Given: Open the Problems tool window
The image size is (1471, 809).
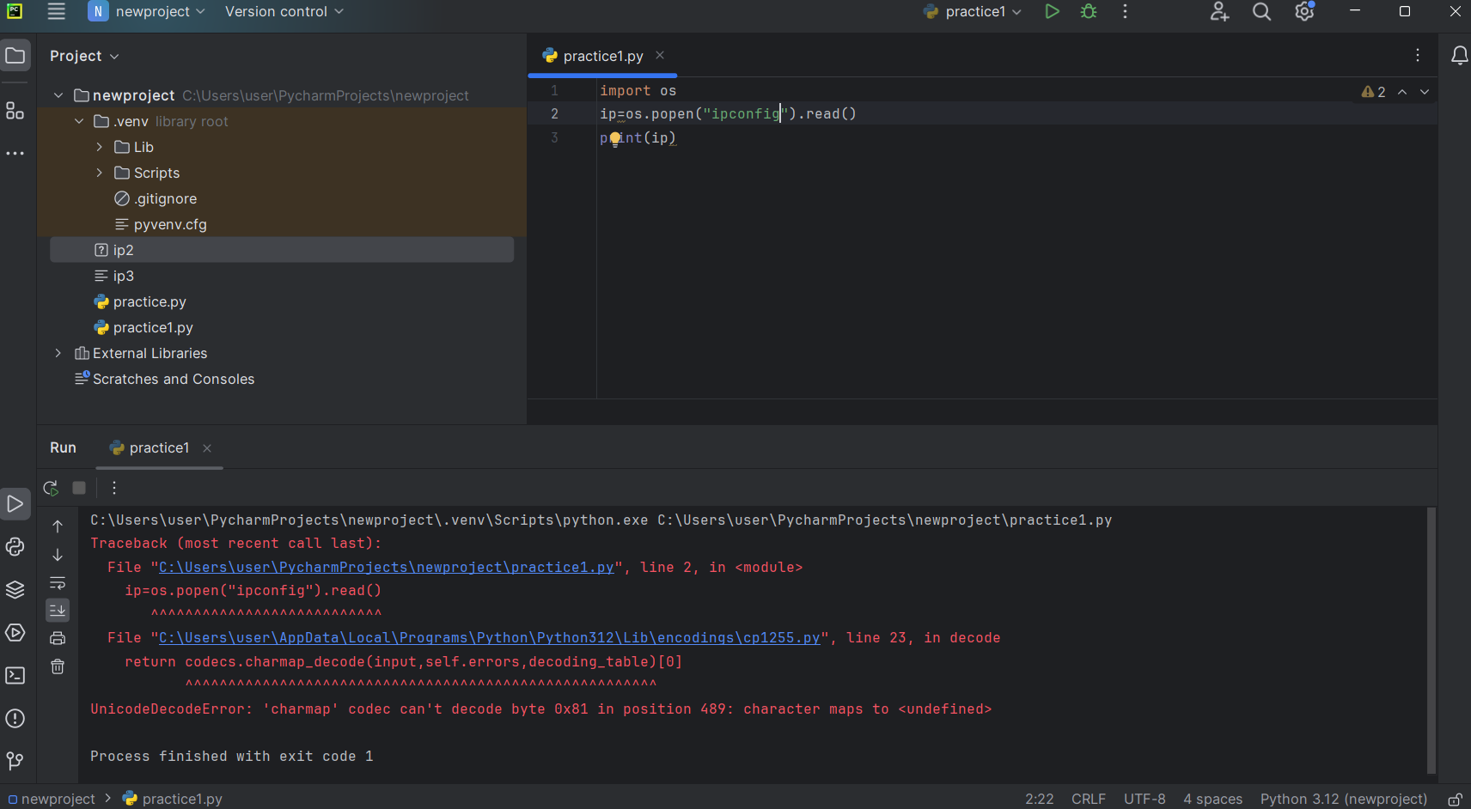Looking at the screenshot, I should (15, 719).
